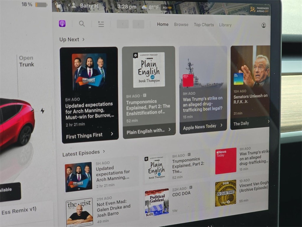Select the Home tab
Image resolution: width=302 pixels, height=227 pixels.
pos(163,24)
